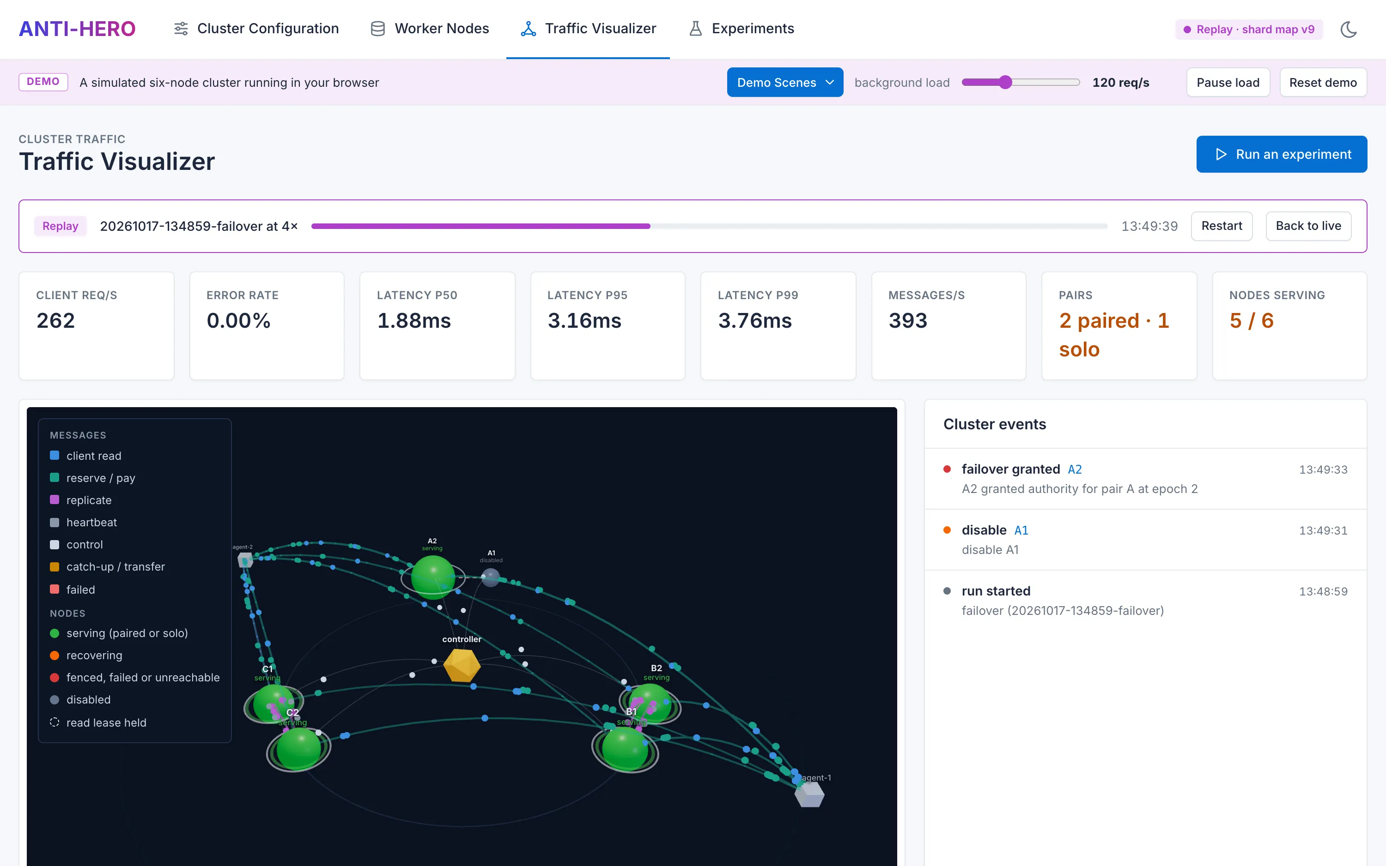
Task: Select the A2 serving node sphere
Action: [x=433, y=577]
